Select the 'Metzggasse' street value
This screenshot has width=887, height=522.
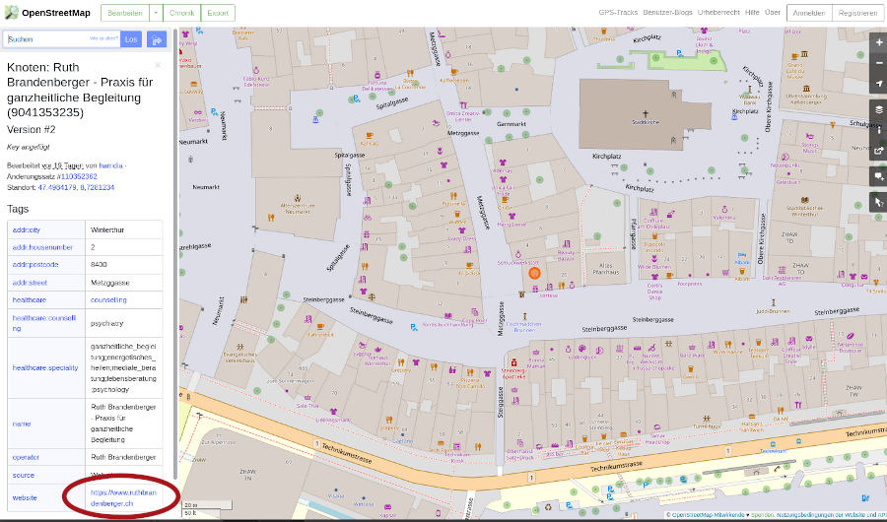click(110, 283)
